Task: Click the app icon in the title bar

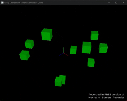Action: tap(2, 3)
